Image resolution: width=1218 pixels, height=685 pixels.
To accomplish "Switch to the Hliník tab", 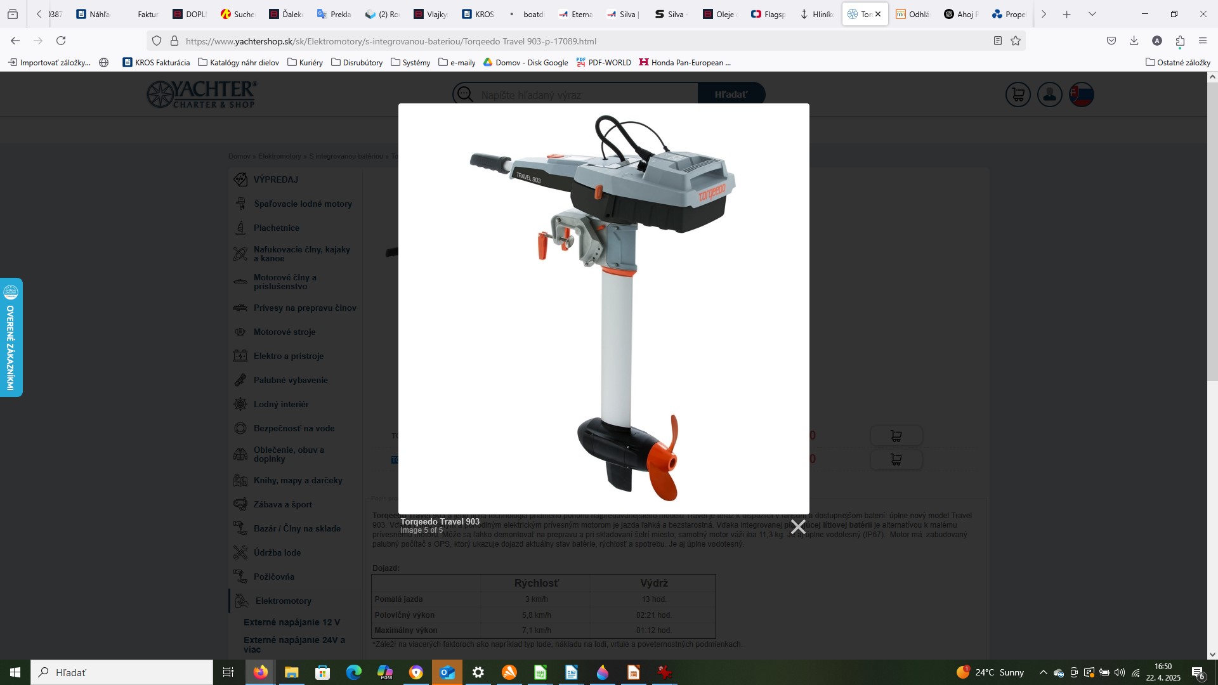I will tap(817, 14).
